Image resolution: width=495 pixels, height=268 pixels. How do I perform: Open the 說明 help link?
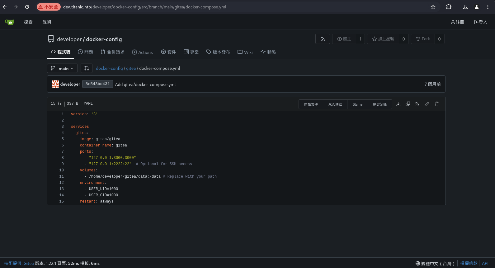click(x=47, y=22)
